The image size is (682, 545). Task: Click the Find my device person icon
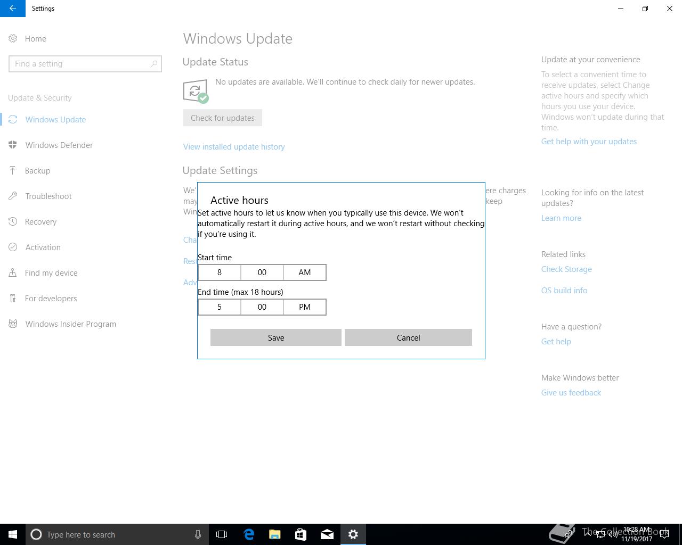point(13,272)
